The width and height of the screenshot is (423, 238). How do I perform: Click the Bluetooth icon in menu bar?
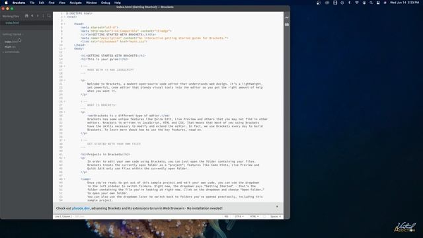coord(349,3)
